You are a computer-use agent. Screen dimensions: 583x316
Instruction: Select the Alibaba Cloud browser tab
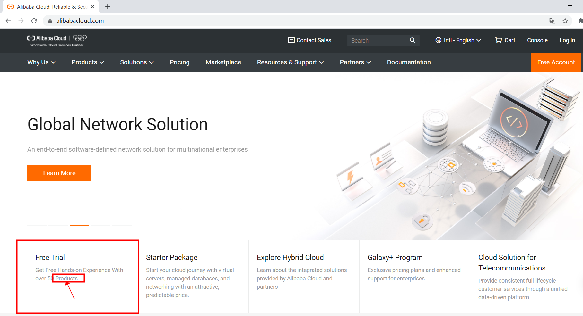coord(51,7)
